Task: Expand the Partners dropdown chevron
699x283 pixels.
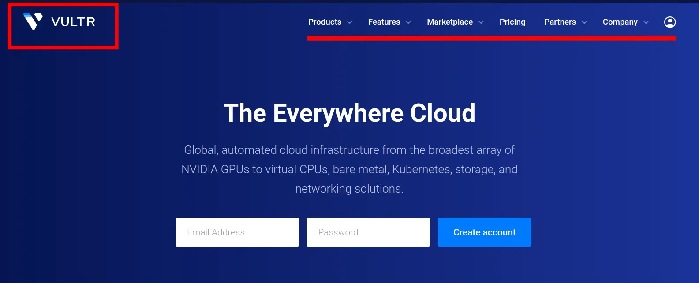Action: [x=584, y=22]
